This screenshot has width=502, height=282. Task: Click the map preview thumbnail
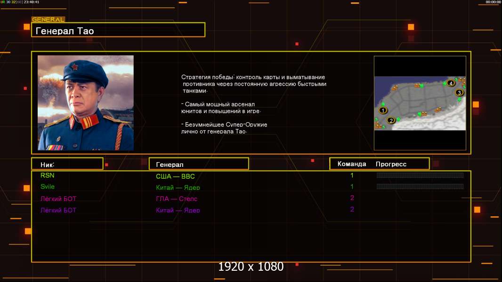tap(420, 103)
